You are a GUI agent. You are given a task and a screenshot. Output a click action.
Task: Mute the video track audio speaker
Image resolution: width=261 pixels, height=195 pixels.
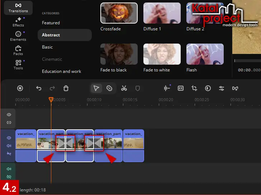point(9,146)
